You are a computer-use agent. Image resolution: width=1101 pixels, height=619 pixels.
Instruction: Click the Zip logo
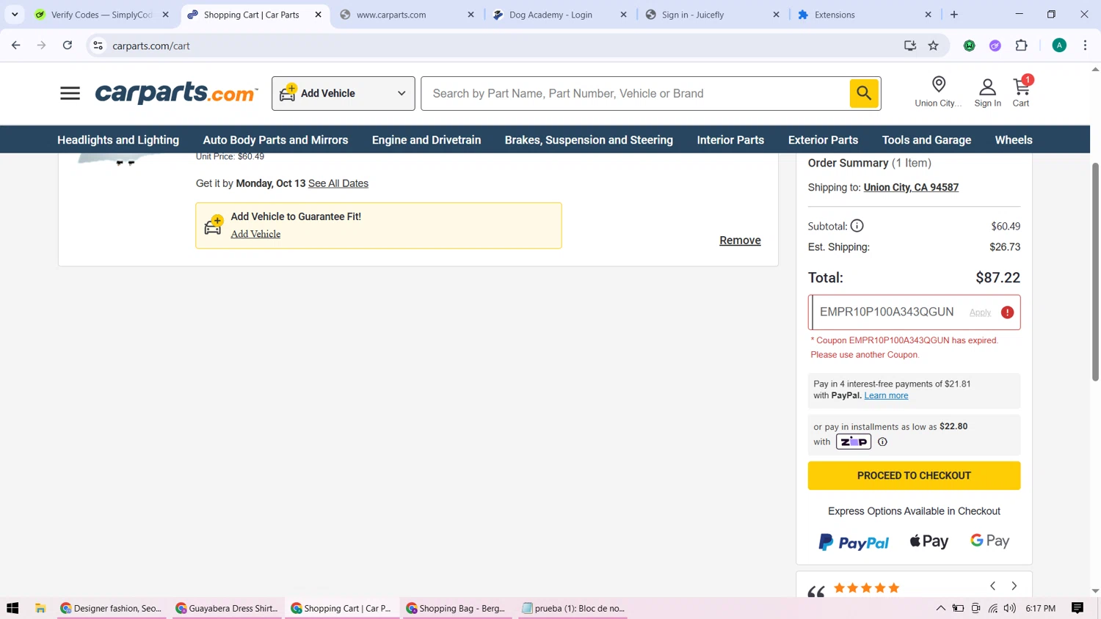pyautogui.click(x=853, y=442)
